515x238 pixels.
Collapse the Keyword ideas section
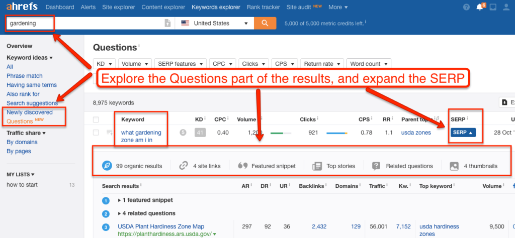point(30,58)
